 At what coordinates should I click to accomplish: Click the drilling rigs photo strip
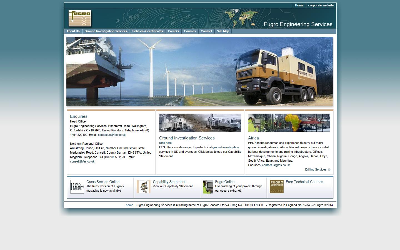[x=200, y=122]
